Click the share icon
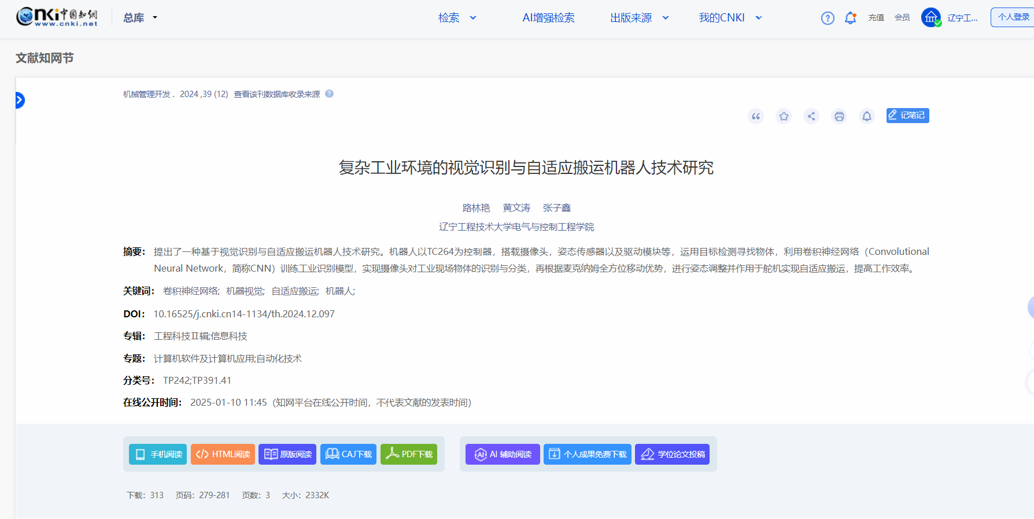The width and height of the screenshot is (1034, 519). coord(811,116)
